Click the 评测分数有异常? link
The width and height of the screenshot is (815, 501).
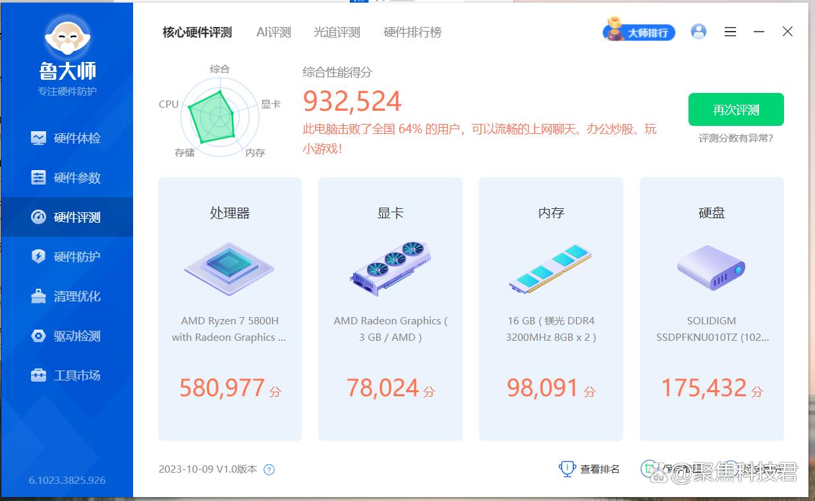(736, 138)
